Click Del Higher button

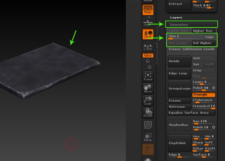coord(204,43)
